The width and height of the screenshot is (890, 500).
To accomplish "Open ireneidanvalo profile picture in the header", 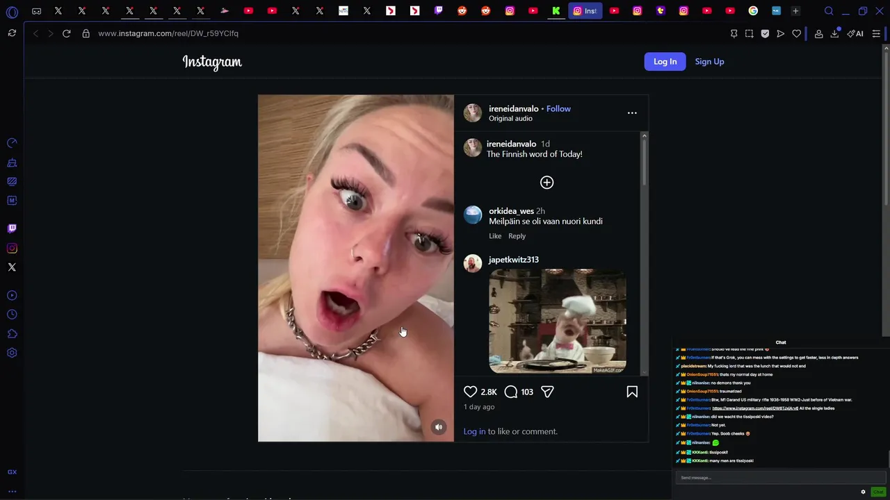I will 473,112.
